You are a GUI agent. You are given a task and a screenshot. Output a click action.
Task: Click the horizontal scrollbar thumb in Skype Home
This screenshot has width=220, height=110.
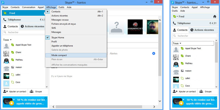click(99, 107)
